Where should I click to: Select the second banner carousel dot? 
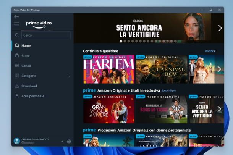pos(125,41)
